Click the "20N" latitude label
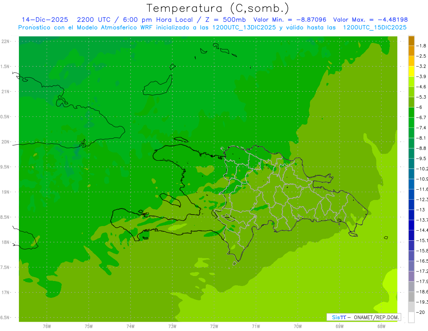 (x=6, y=142)
